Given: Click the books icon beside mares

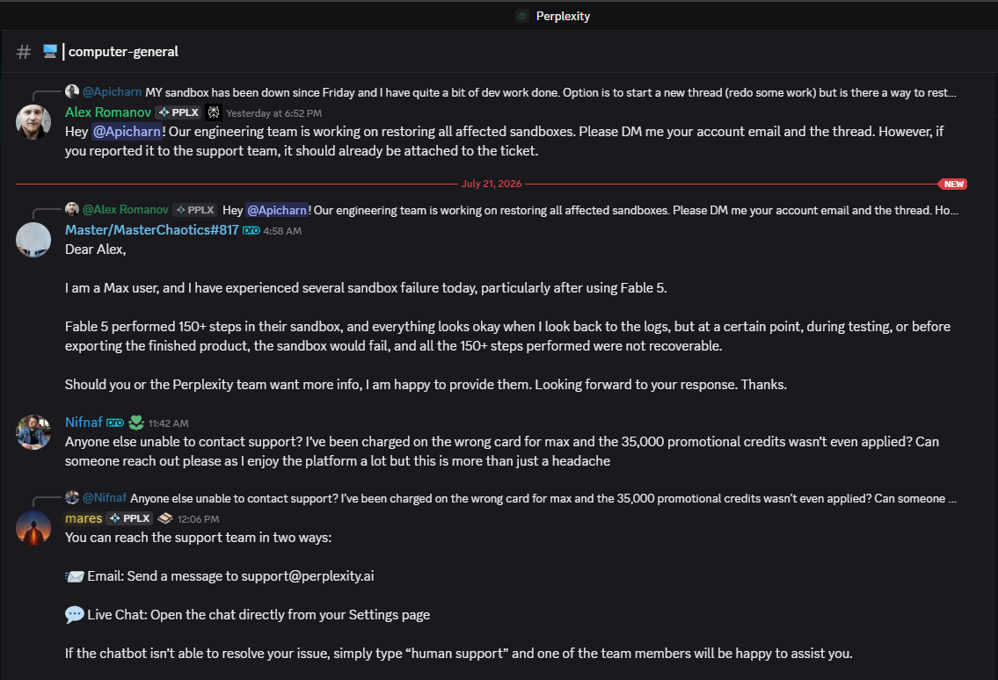Looking at the screenshot, I should tap(164, 518).
